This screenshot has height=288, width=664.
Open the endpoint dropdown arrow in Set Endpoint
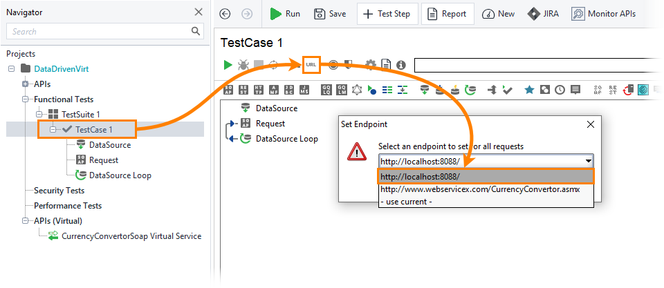(588, 161)
